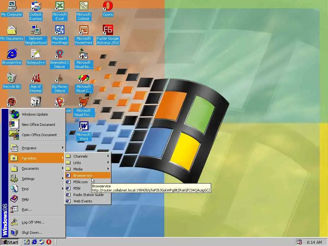Choose Open Office Document
Image resolution: width=328 pixels, height=246 pixels.
point(37,135)
